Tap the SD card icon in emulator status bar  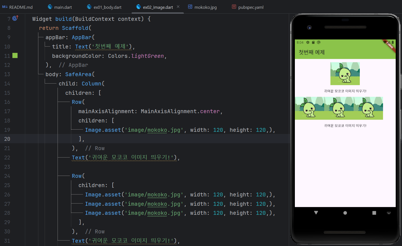(x=313, y=42)
